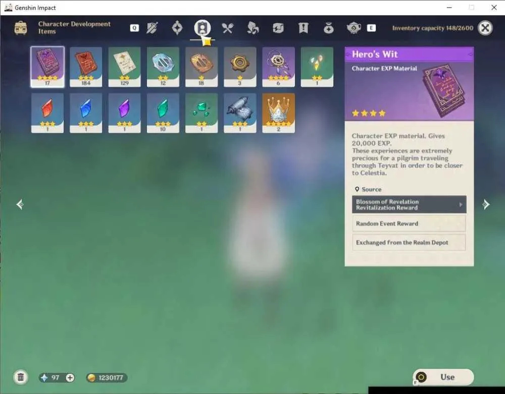Switch to the Artifacts inventory tab
The width and height of the screenshot is (505, 394).
click(177, 28)
